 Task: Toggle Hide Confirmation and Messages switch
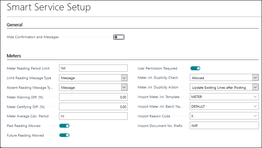pos(119,37)
